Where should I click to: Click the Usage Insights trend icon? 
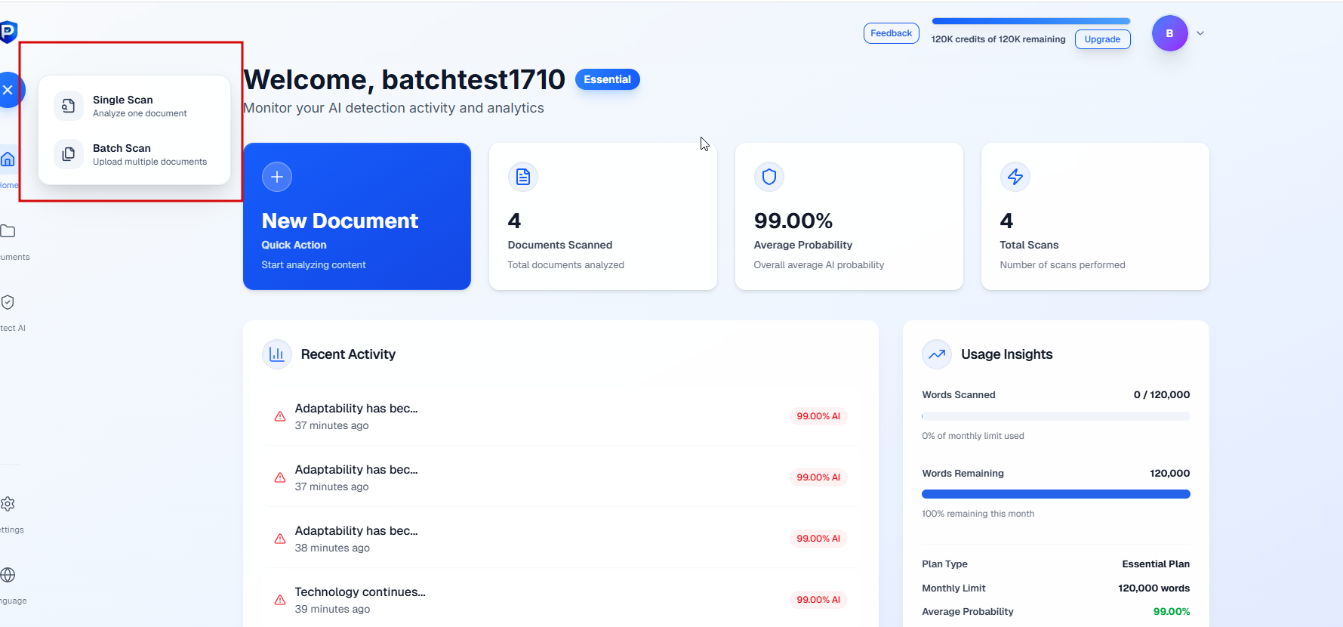[x=937, y=354]
